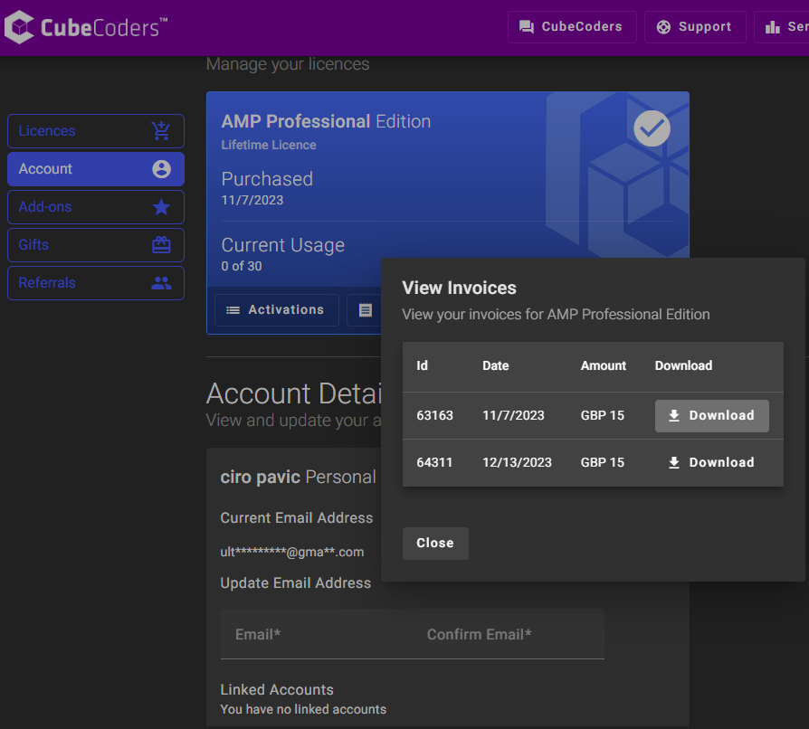Image resolution: width=809 pixels, height=729 pixels.
Task: Close the View Invoices dialog
Action: pyautogui.click(x=435, y=544)
